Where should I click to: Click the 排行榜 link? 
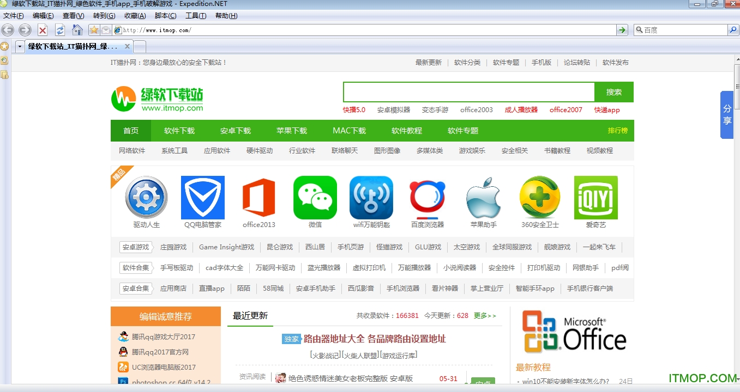pos(618,131)
